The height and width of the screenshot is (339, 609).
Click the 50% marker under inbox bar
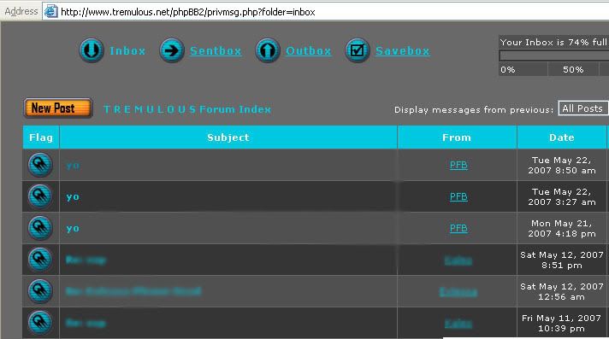[x=573, y=69]
